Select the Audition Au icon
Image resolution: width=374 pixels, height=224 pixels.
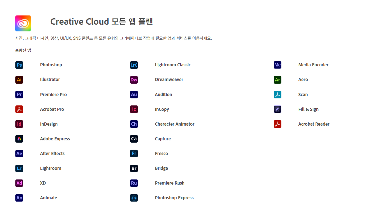tap(134, 94)
